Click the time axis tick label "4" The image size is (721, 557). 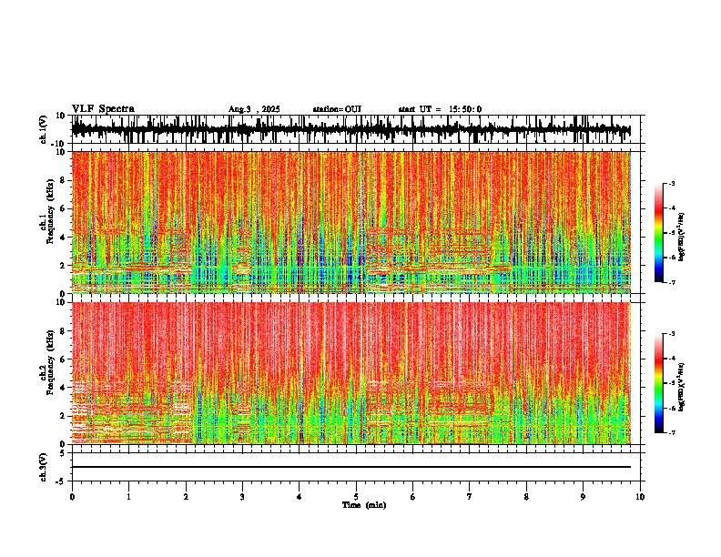click(300, 497)
